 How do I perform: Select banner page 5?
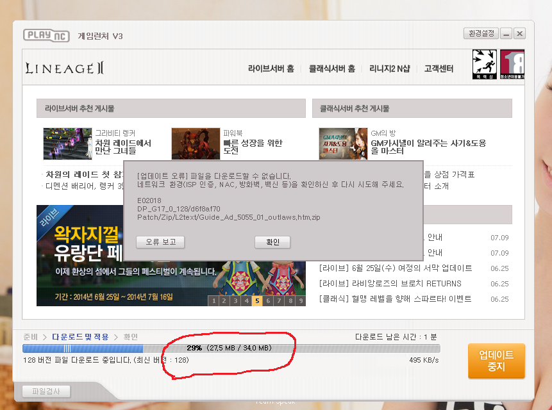pos(257,300)
